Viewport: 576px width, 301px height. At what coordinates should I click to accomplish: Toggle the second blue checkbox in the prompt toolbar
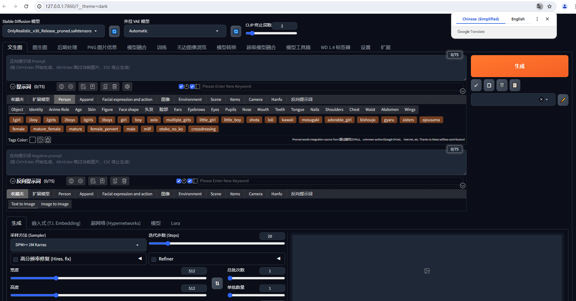[x=192, y=87]
